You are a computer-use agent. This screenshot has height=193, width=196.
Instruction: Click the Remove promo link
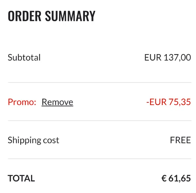[57, 102]
